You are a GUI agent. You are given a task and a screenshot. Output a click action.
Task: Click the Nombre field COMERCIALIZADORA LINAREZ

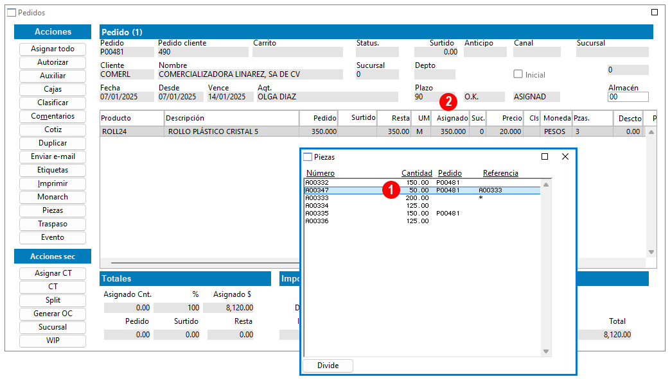[251, 74]
